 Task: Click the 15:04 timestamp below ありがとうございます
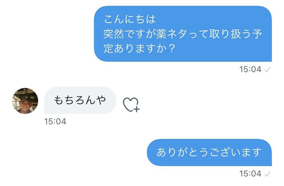click(x=250, y=174)
